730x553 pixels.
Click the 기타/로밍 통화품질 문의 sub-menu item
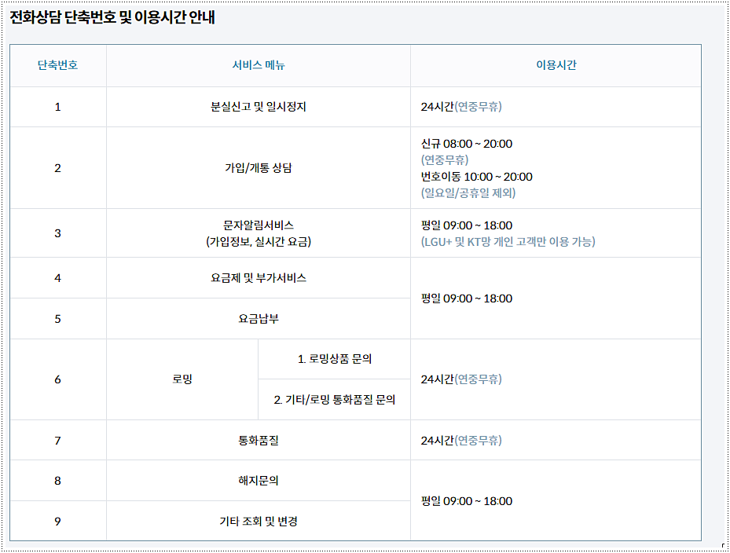pos(335,400)
